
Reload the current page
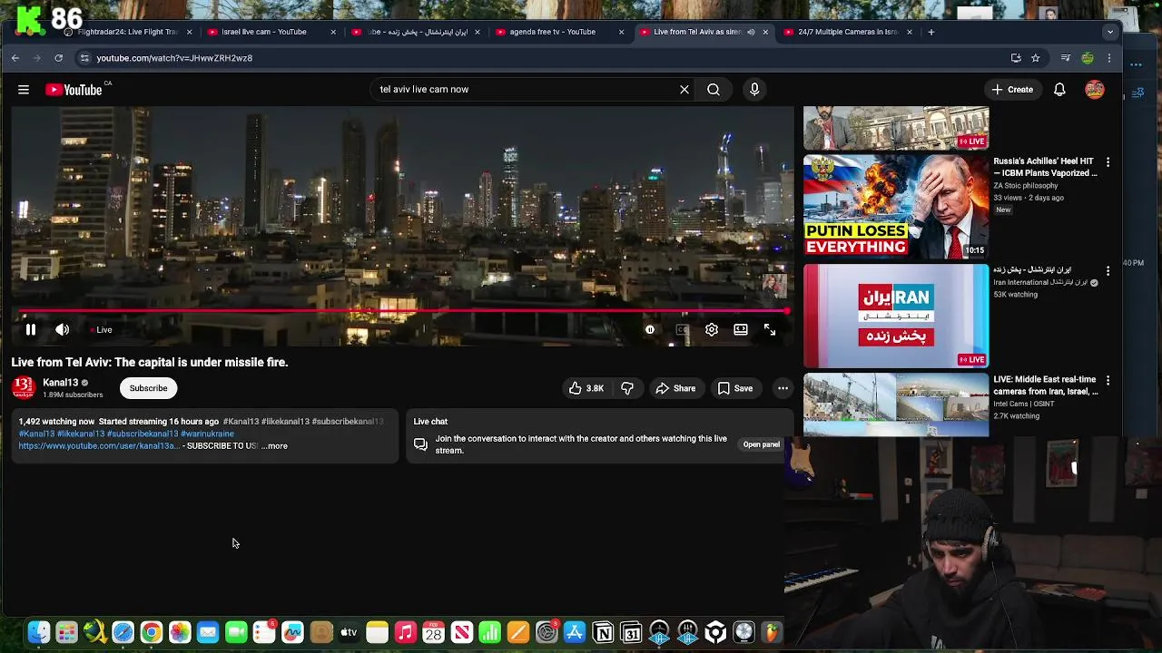[58, 58]
